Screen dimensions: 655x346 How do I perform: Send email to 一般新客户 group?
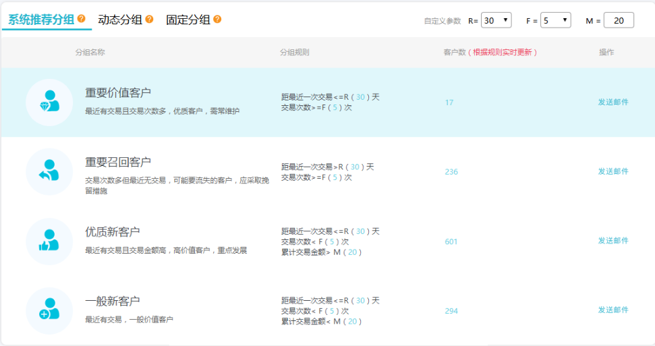(613, 310)
